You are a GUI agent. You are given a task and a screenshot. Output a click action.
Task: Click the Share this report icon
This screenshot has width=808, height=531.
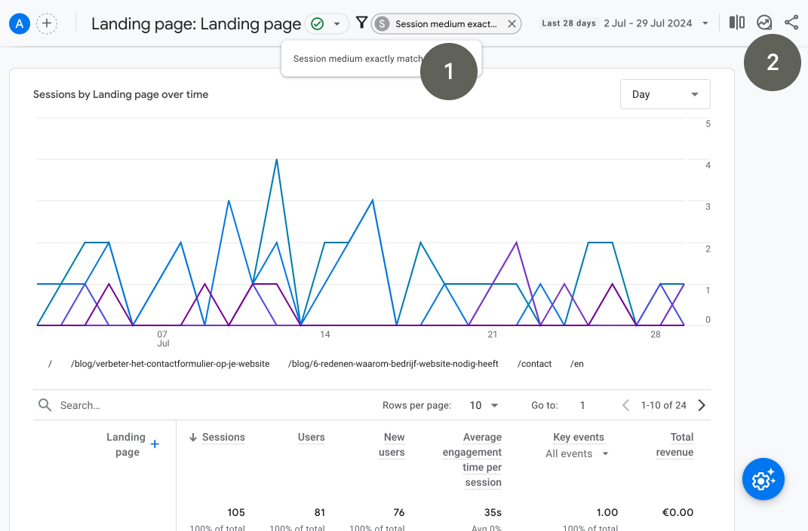coord(791,23)
